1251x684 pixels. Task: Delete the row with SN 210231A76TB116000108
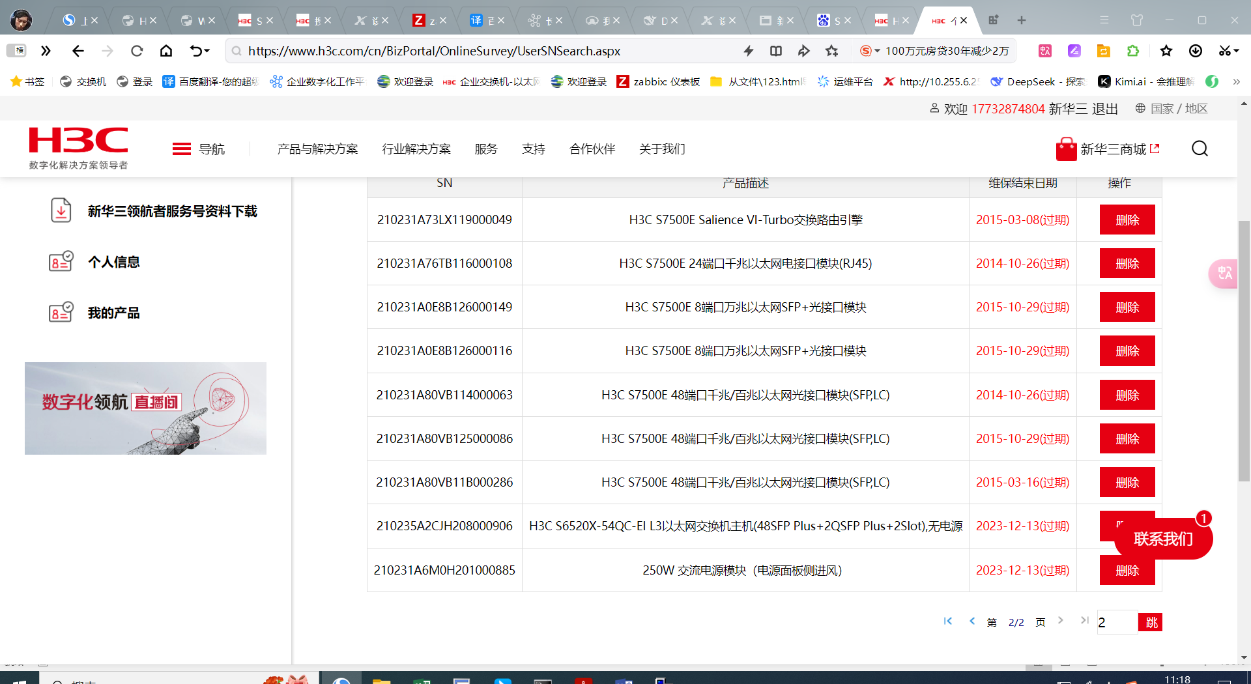tap(1127, 263)
